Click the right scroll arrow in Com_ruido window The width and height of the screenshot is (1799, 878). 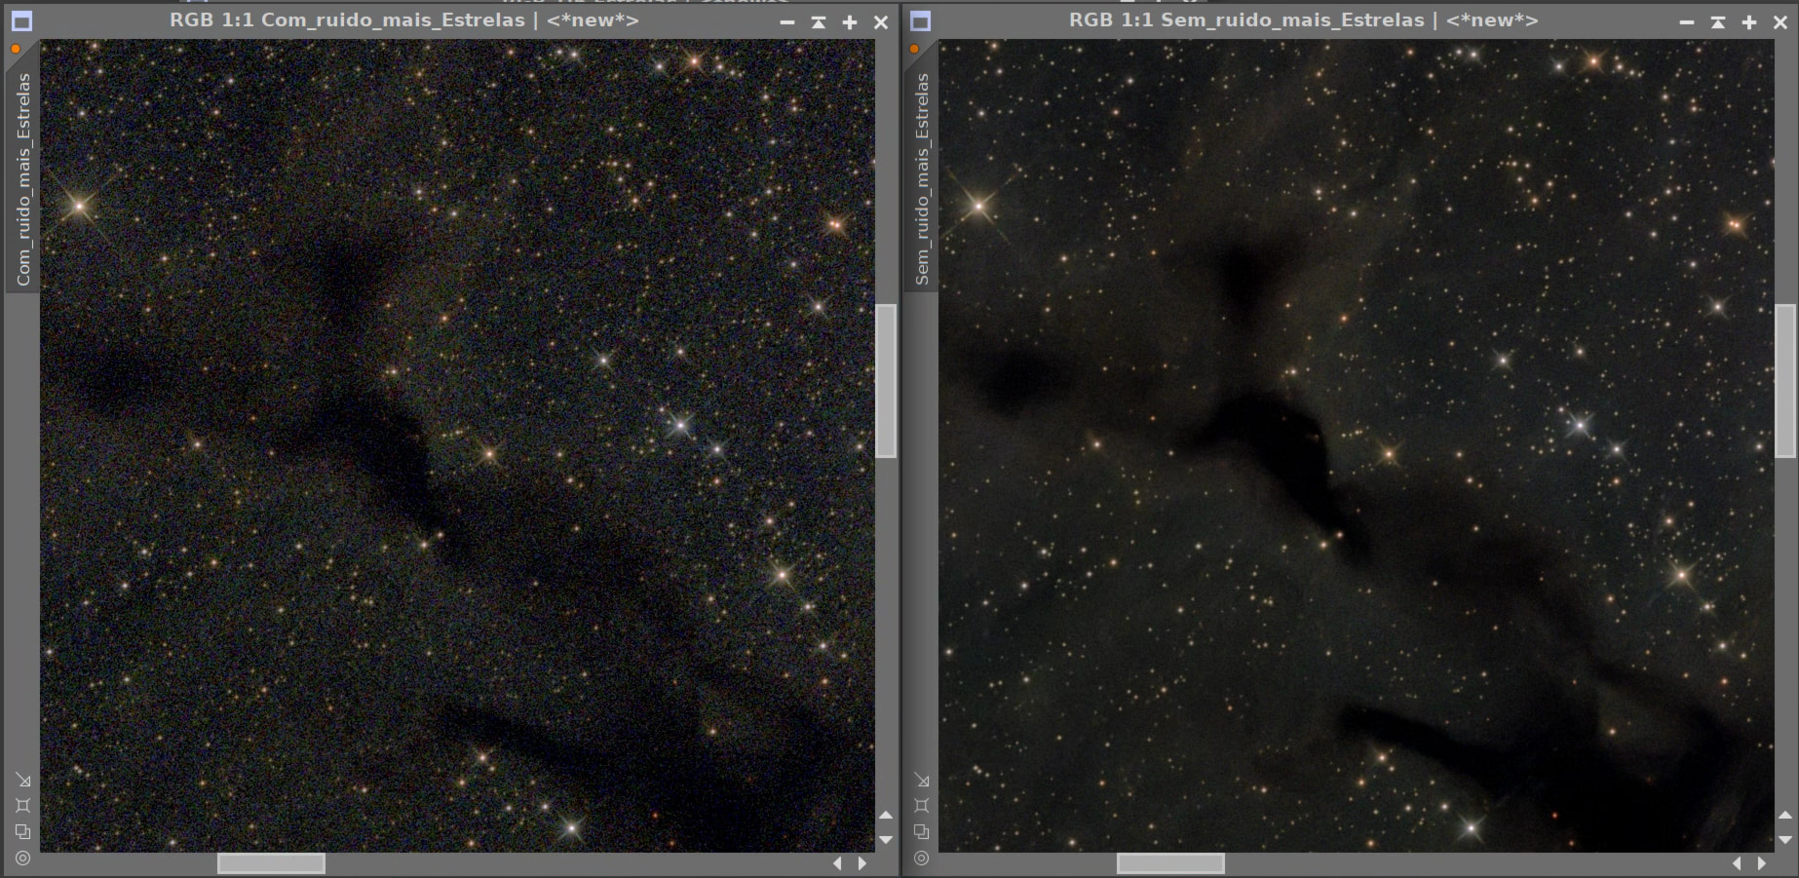pyautogui.click(x=862, y=863)
